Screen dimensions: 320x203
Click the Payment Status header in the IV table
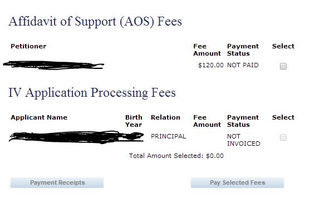coord(243,121)
